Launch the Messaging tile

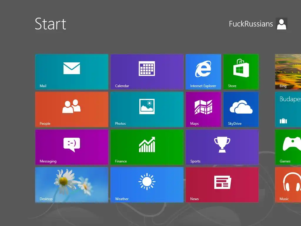(x=72, y=147)
